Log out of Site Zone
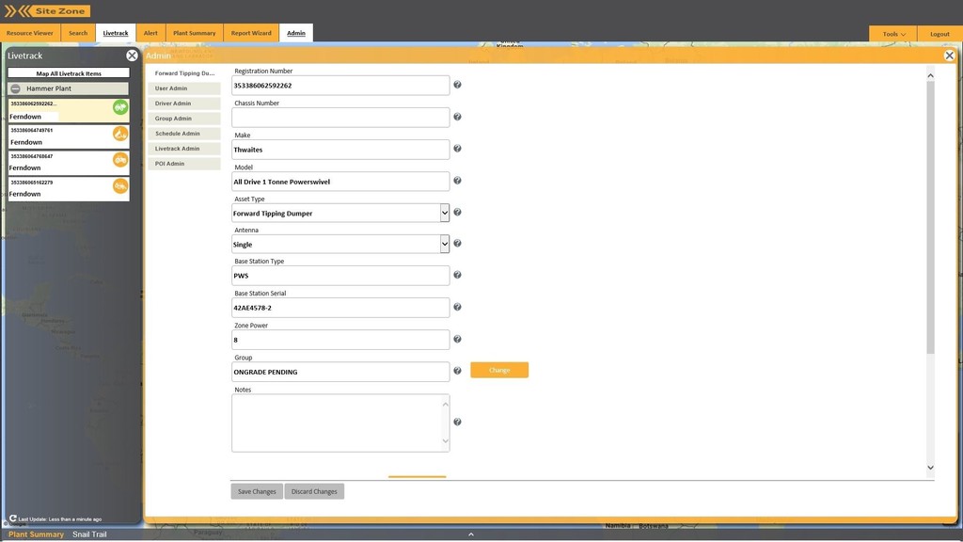Image resolution: width=963 pixels, height=542 pixels. pyautogui.click(x=939, y=34)
